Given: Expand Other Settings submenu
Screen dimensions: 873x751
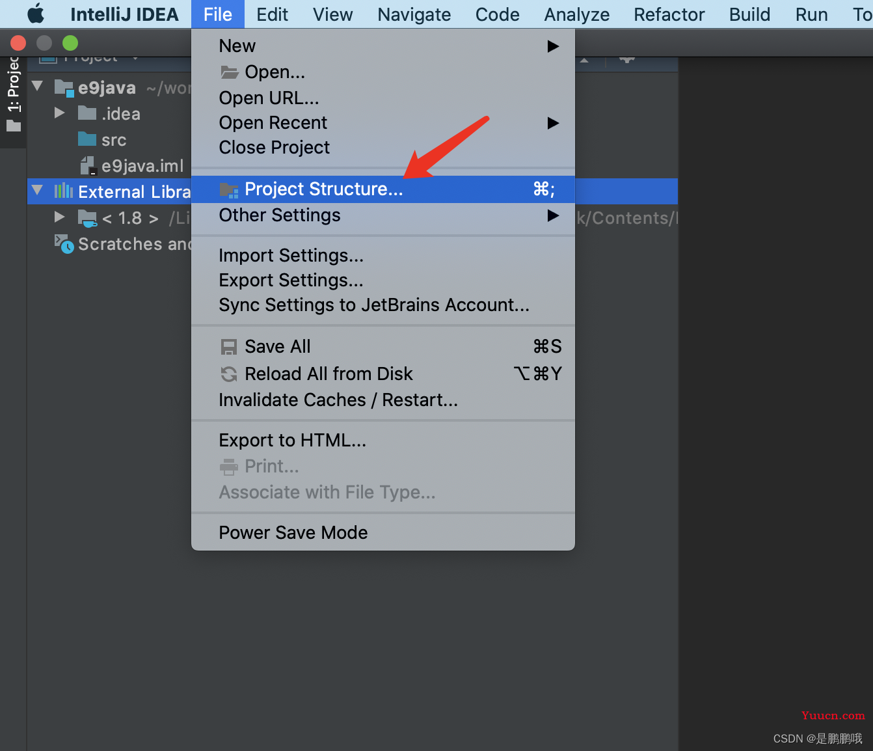Looking at the screenshot, I should point(383,215).
